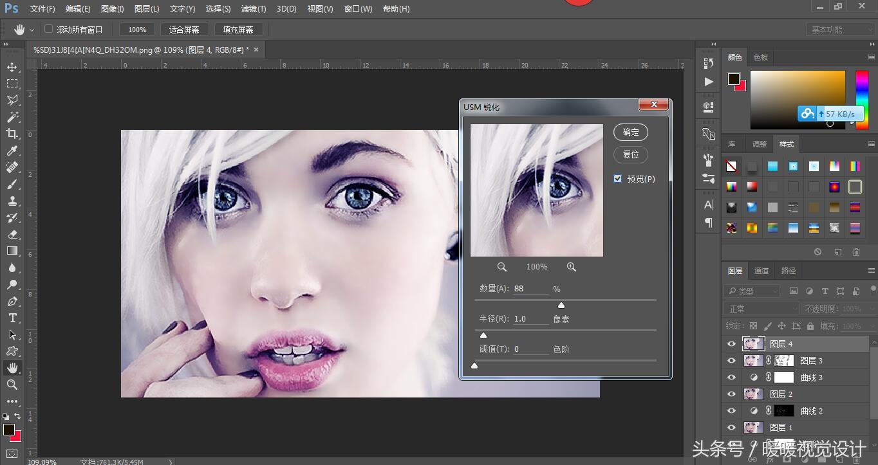Zoom out the USM preview

coord(502,267)
